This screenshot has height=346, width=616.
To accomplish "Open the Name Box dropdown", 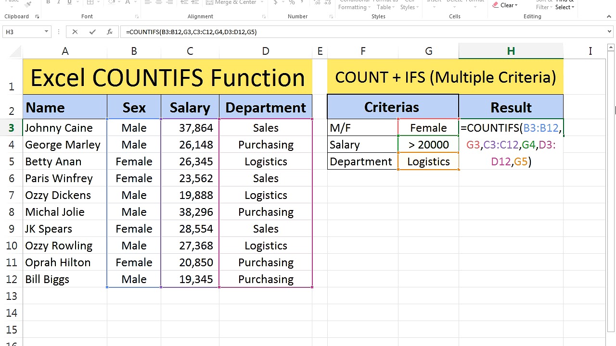I will click(46, 31).
